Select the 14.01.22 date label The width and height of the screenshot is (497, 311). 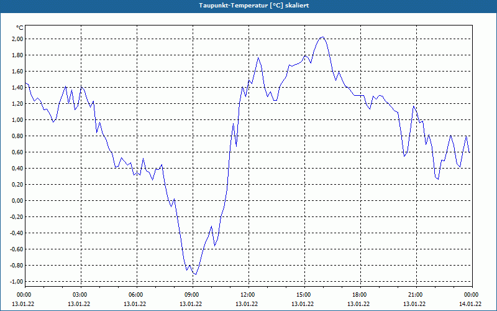470,304
